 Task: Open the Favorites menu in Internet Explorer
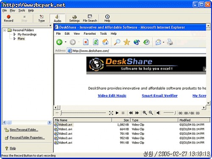[x=90, y=33]
